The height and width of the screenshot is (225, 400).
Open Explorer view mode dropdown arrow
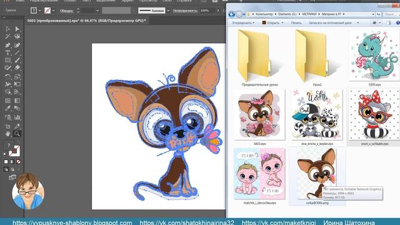[380, 22]
